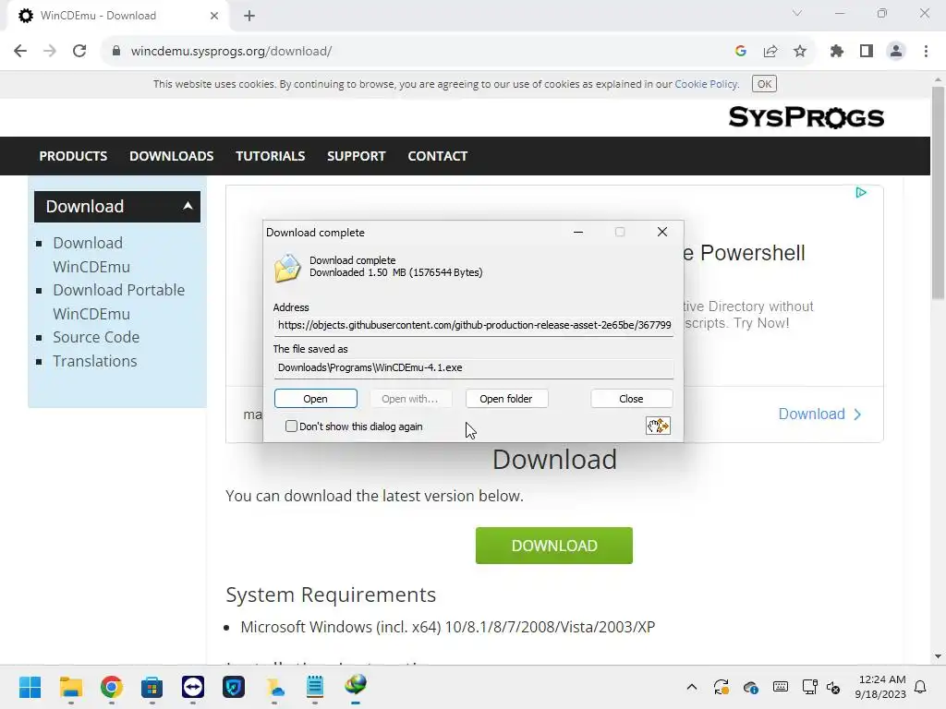Viewport: 946px width, 709px height.
Task: Open a new browser tab
Action: [x=249, y=16]
